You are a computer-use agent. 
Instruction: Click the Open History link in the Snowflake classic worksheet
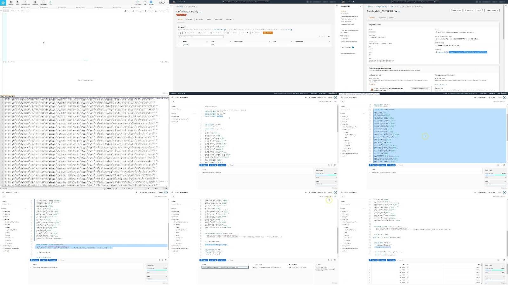click(x=164, y=62)
